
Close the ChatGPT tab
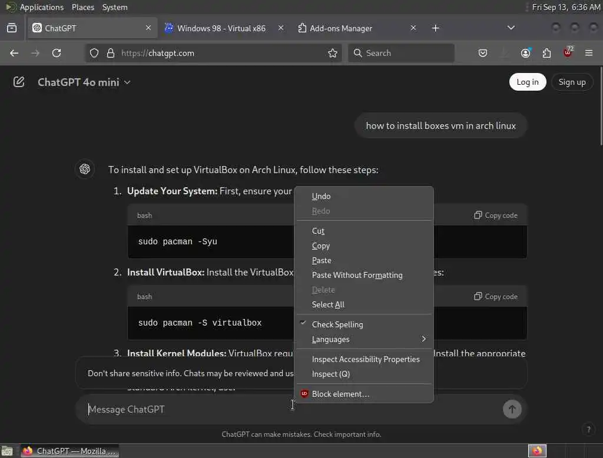(148, 28)
